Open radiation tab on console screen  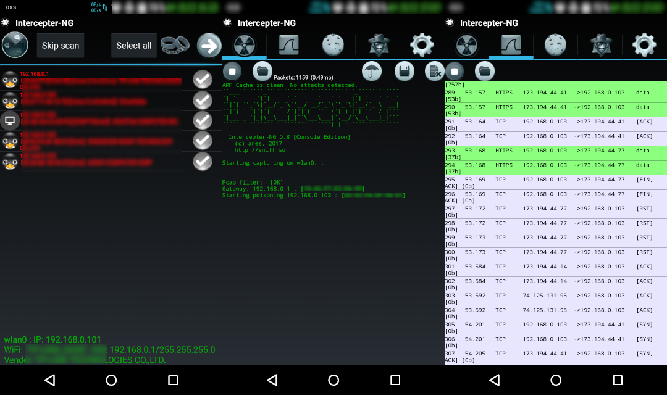point(244,45)
